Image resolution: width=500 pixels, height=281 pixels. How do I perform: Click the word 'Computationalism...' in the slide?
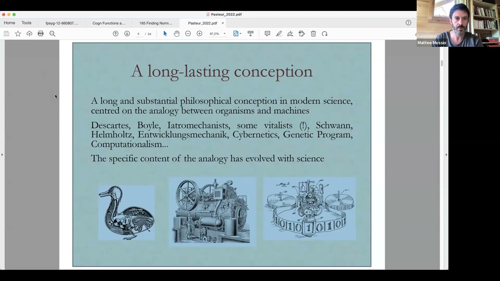pyautogui.click(x=129, y=144)
